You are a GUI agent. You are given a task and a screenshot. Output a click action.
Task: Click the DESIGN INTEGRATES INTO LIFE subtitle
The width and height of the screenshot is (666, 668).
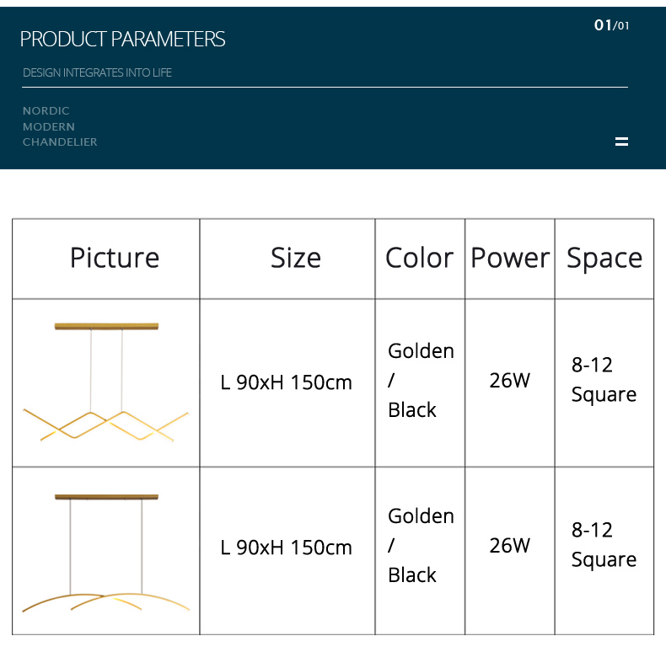97,72
